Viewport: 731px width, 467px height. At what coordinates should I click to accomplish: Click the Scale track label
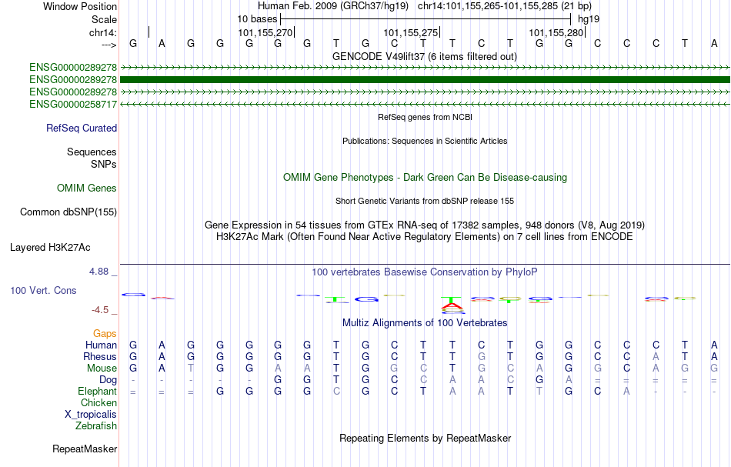(104, 19)
